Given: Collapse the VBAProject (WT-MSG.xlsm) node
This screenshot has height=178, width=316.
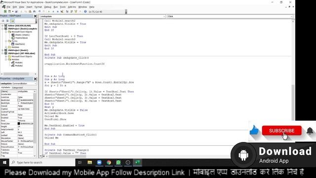Looking at the screenshot, I should [2, 53].
